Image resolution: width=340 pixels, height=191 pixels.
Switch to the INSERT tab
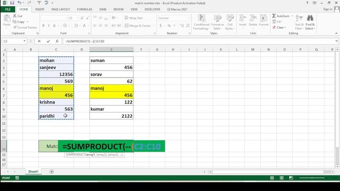(x=40, y=10)
